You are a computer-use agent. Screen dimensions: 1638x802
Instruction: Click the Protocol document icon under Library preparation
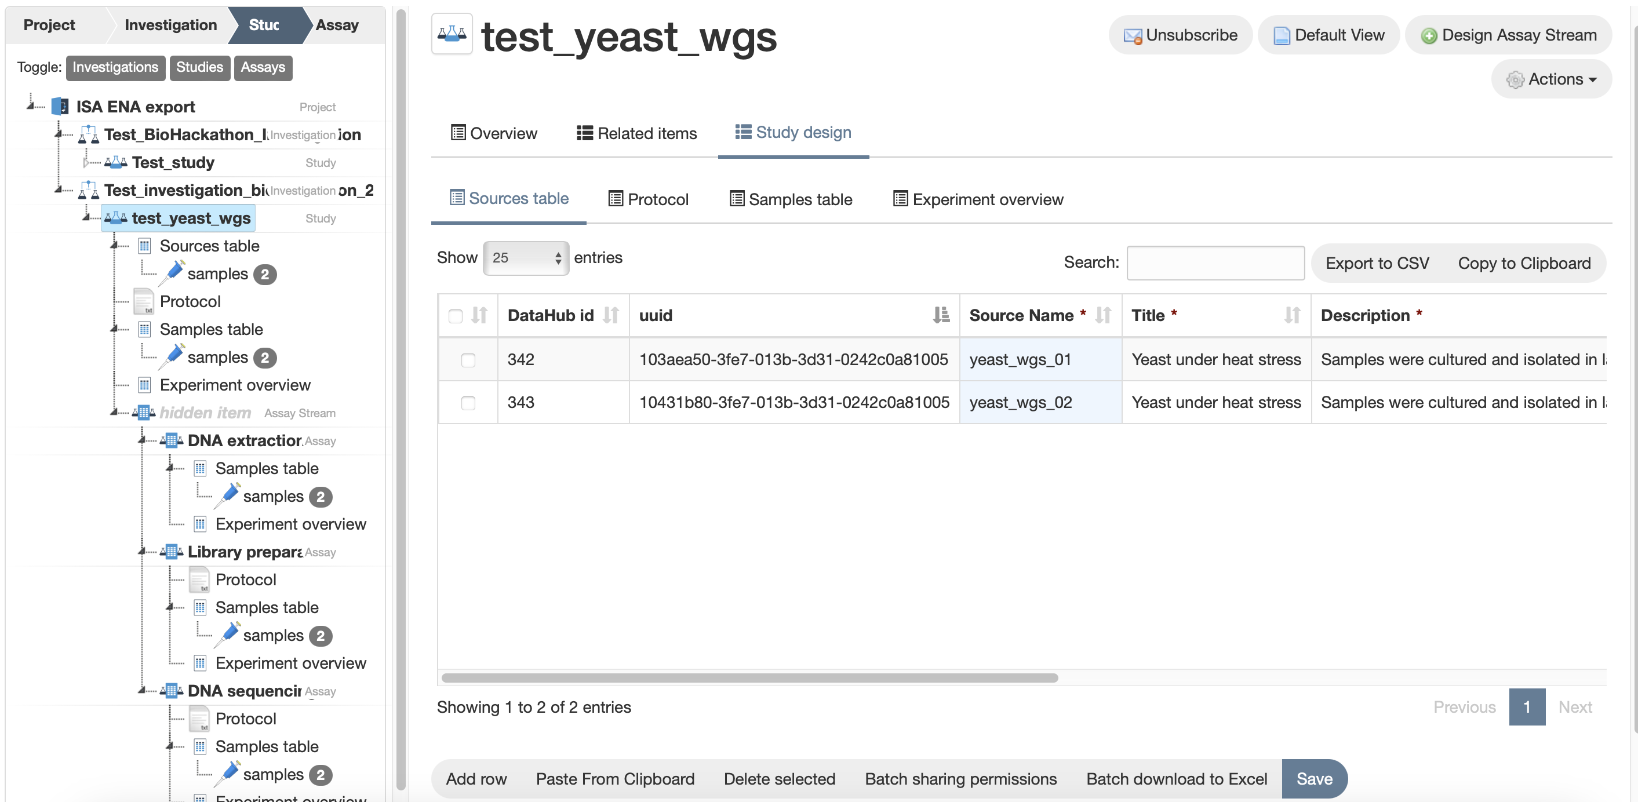tap(199, 579)
